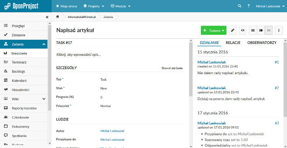
Task: Open Zadania breadcrumb link
Action: pyautogui.click(x=108, y=17)
